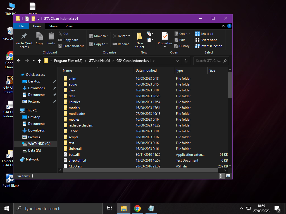Refresh the current folder view
The image size is (286, 214).
(186, 61)
